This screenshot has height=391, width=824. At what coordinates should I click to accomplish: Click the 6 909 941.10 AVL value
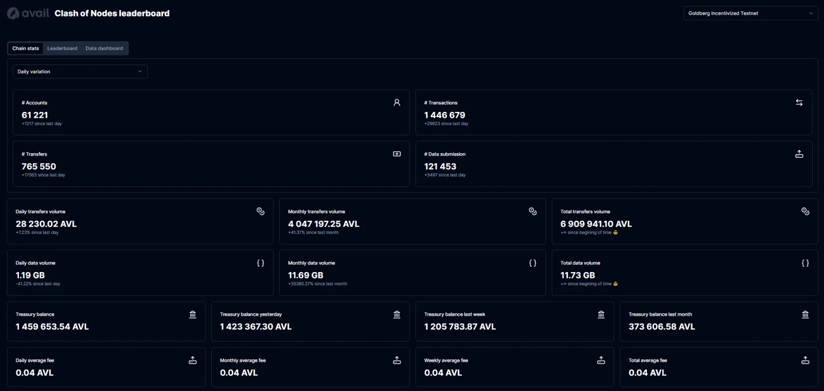click(596, 224)
